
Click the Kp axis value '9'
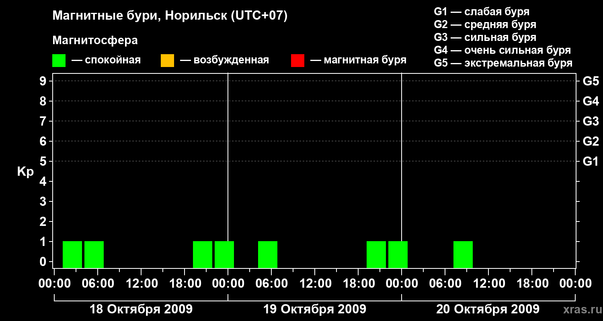43,81
